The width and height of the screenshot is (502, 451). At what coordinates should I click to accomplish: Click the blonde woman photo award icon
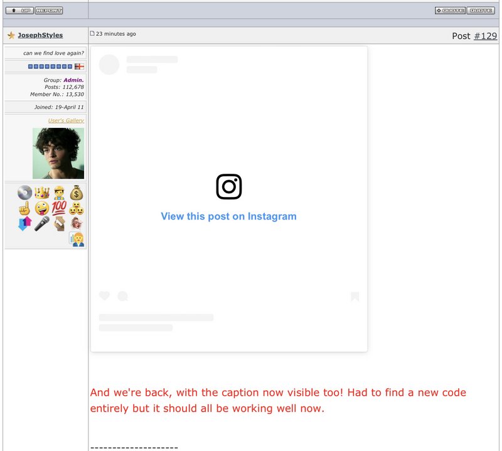(77, 223)
